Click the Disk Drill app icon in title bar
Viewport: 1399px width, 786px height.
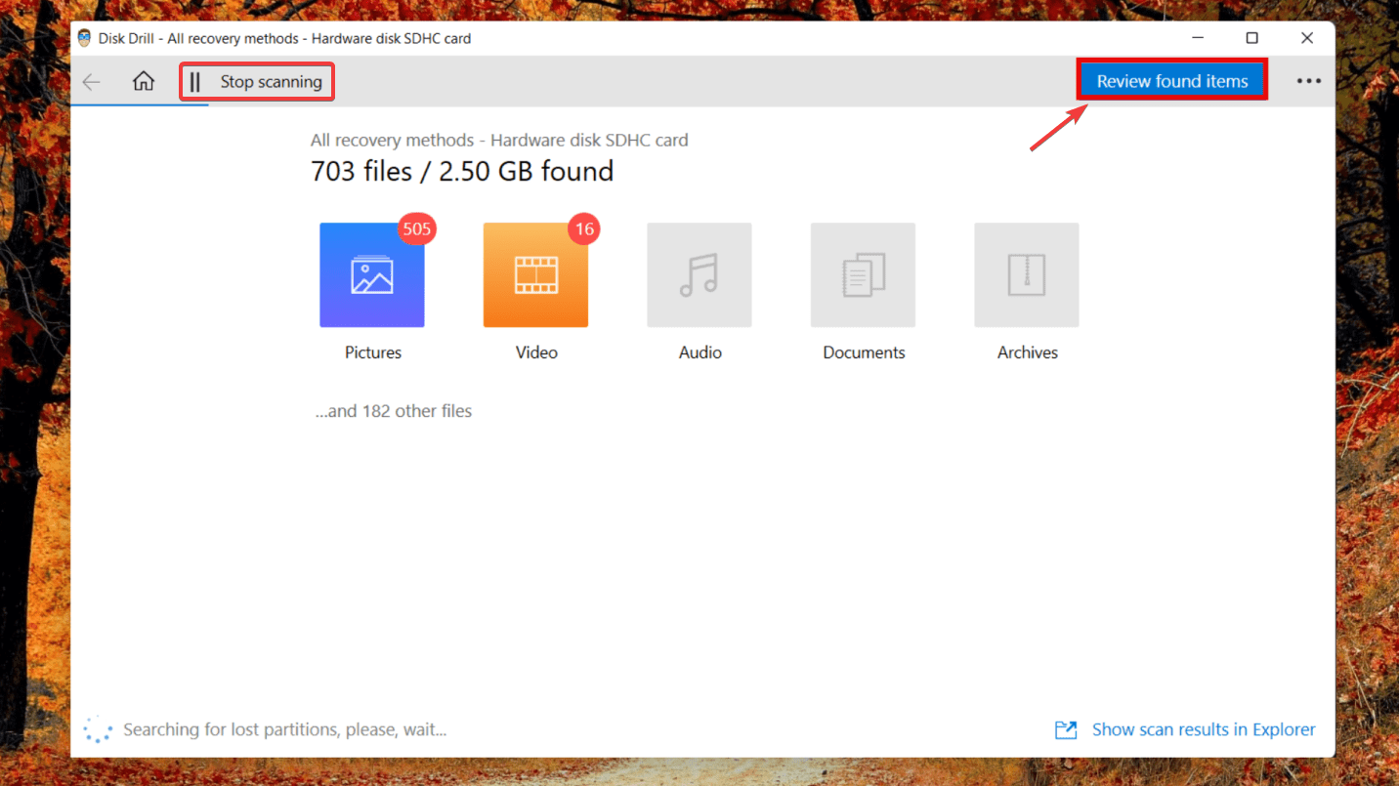pos(84,39)
